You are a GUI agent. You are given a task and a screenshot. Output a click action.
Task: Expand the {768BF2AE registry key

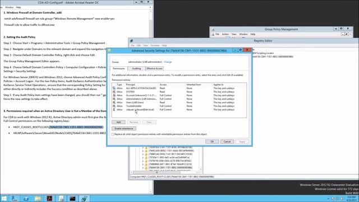143,154
